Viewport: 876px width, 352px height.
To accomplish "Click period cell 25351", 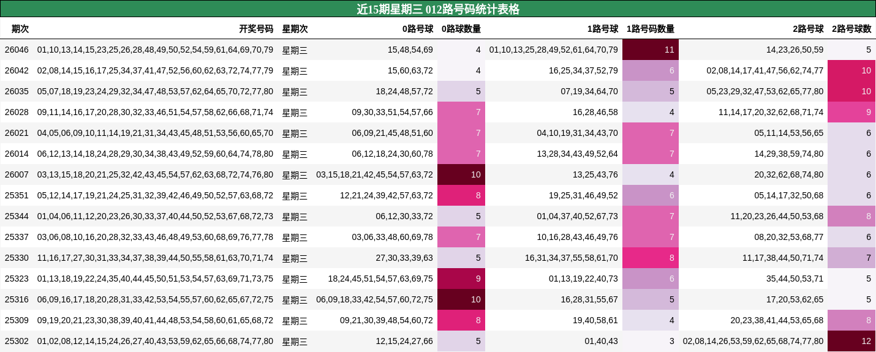I will coord(17,195).
